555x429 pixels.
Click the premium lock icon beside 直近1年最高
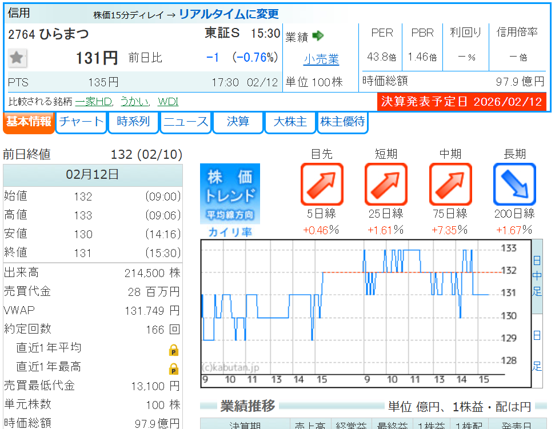[x=173, y=369]
